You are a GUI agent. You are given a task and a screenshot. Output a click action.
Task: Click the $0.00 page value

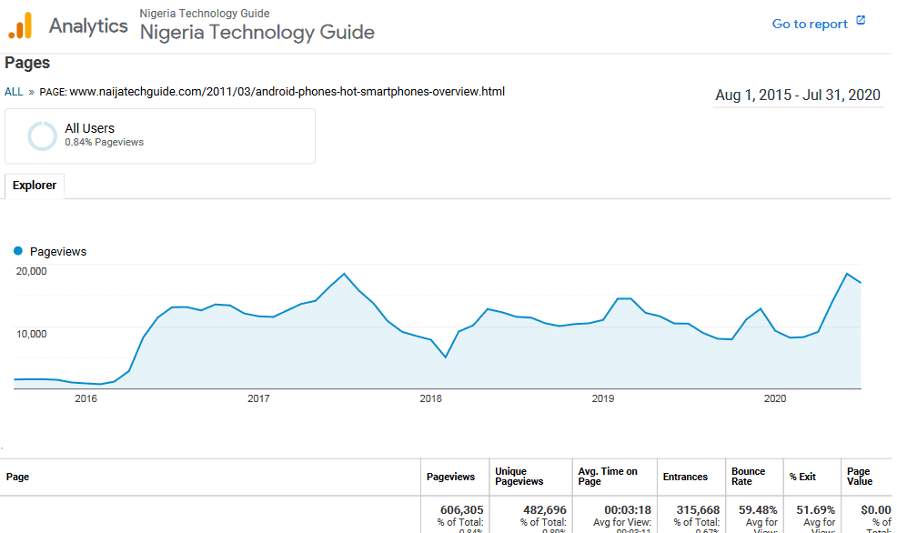click(876, 509)
